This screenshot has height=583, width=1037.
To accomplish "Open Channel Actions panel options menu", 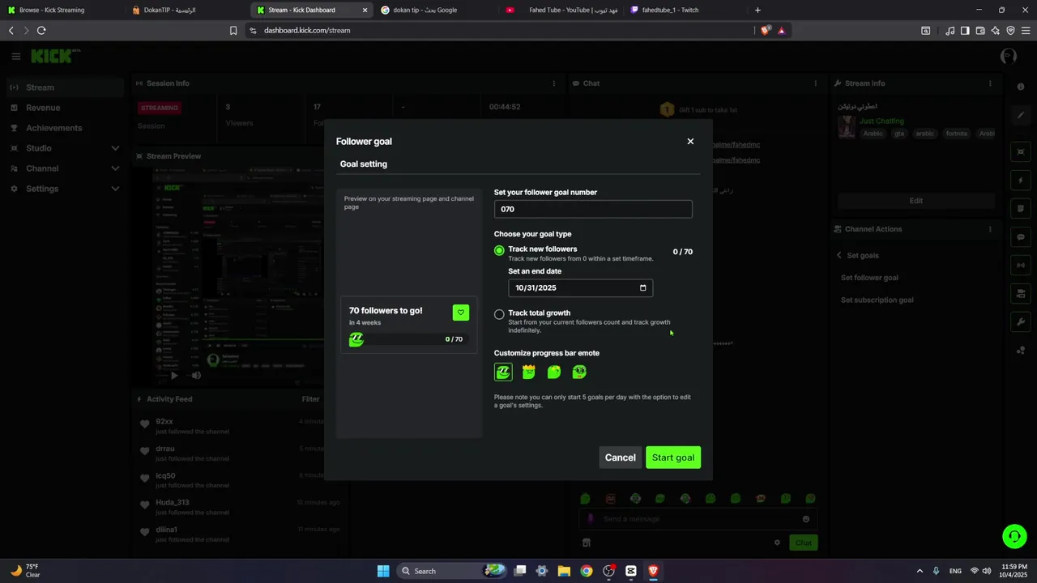I will click(x=989, y=229).
